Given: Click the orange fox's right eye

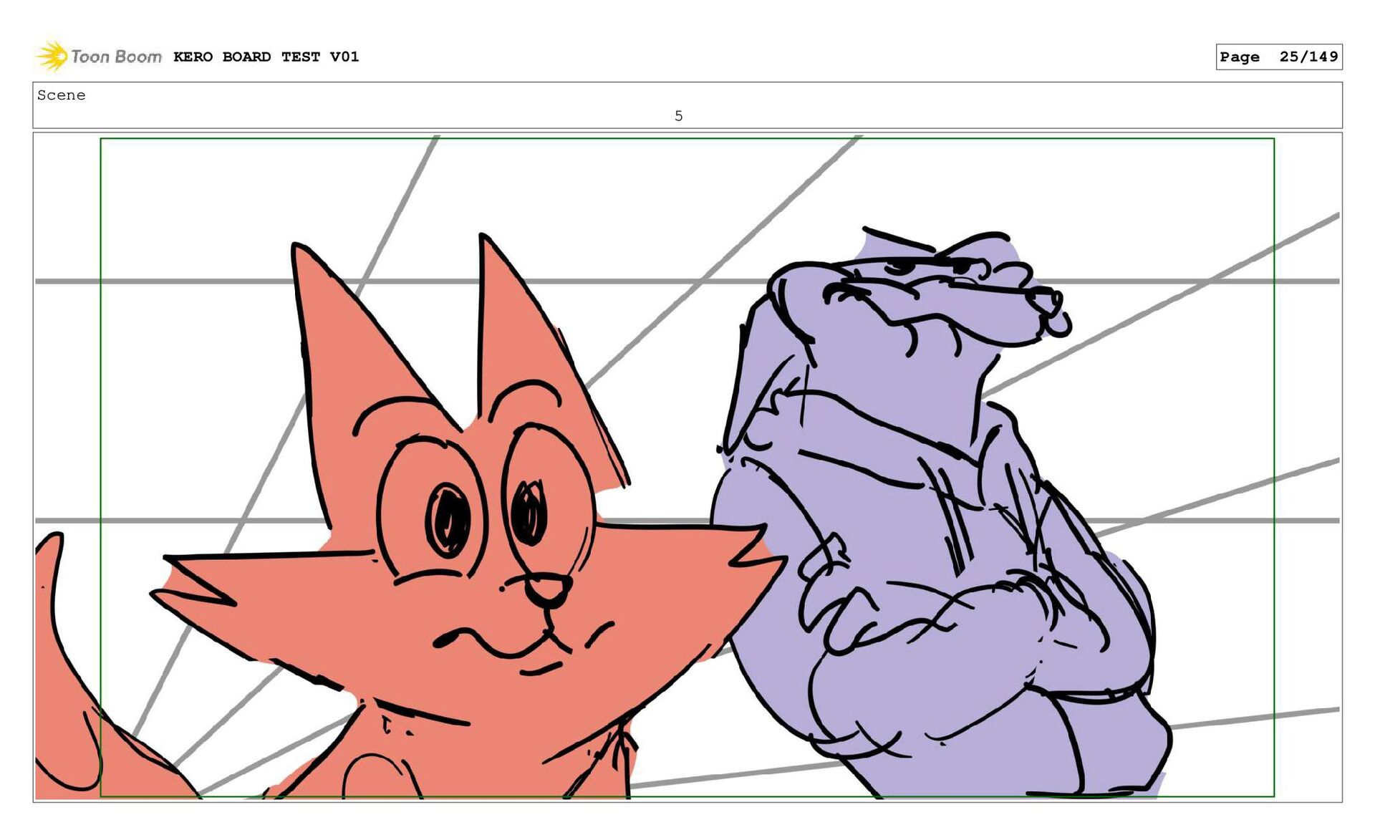Looking at the screenshot, I should 529,512.
